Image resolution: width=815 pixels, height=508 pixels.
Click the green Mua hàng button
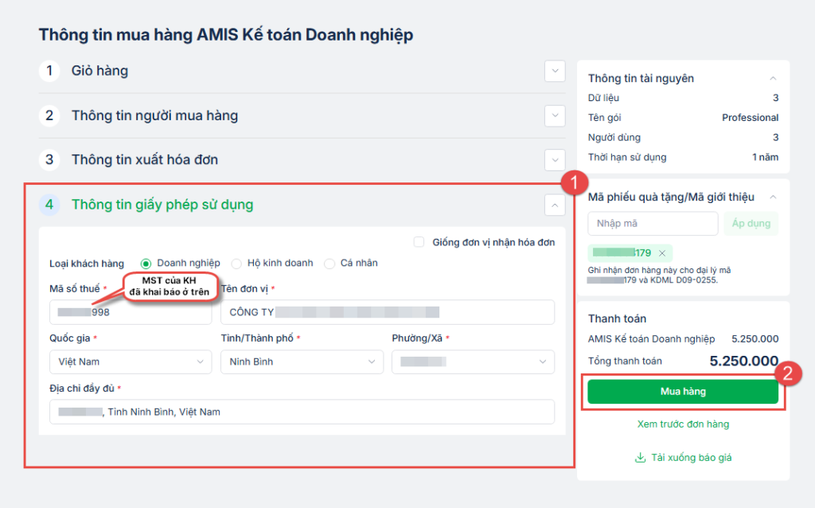click(x=683, y=392)
